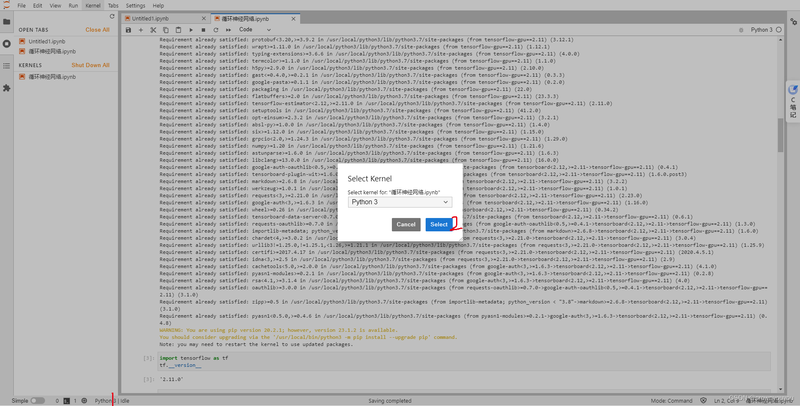Screen dimensions: 800x406
Task: Click the scroll up arrow of notebook
Action: click(x=780, y=40)
